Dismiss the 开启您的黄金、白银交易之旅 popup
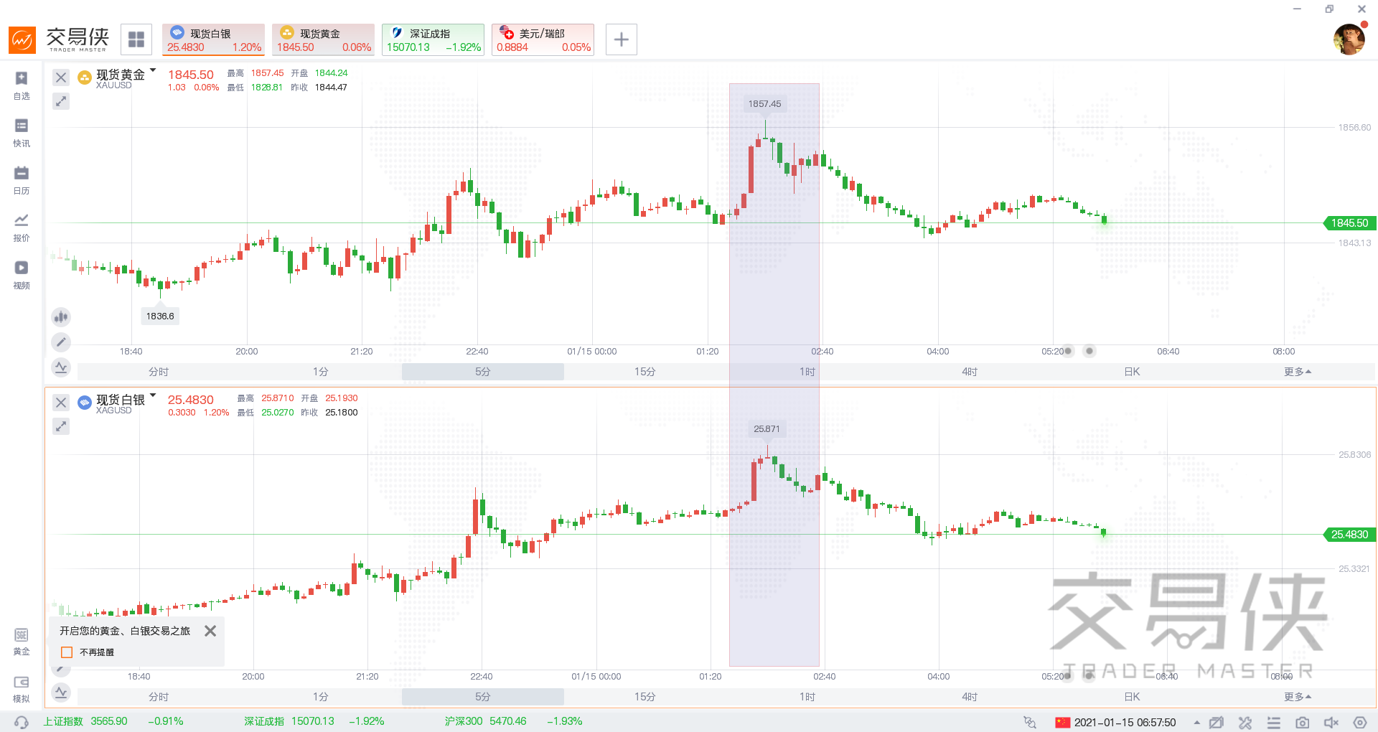This screenshot has height=732, width=1378. click(x=210, y=631)
